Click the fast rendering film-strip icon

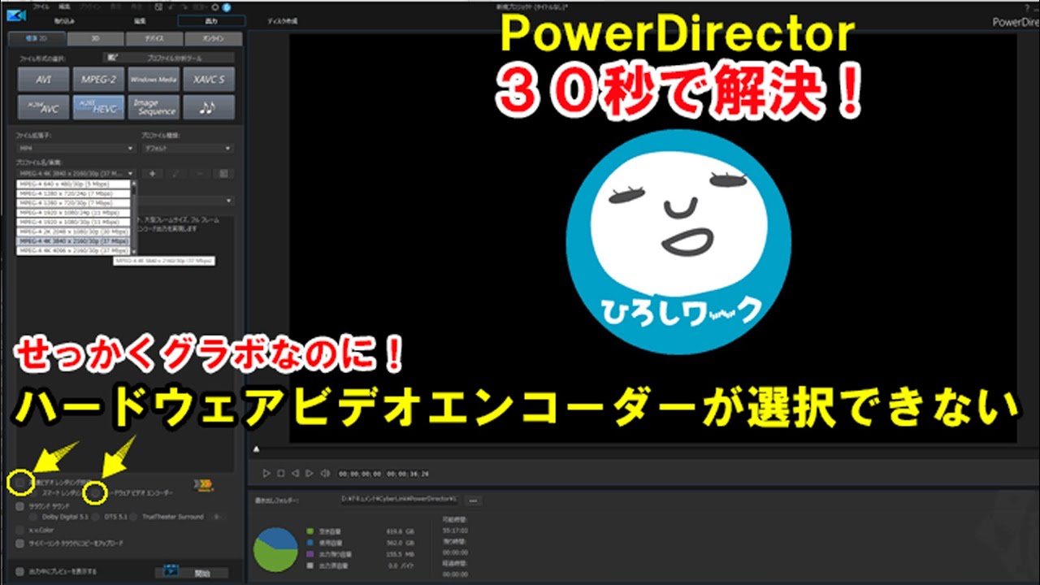pos(203,484)
